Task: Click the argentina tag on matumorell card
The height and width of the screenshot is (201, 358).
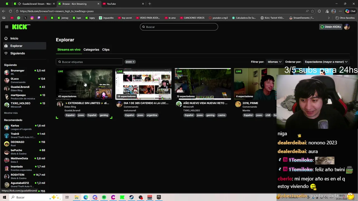Action: click(152, 115)
